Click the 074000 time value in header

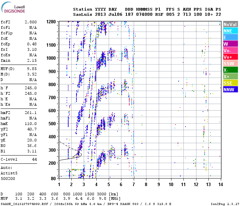[144, 14]
